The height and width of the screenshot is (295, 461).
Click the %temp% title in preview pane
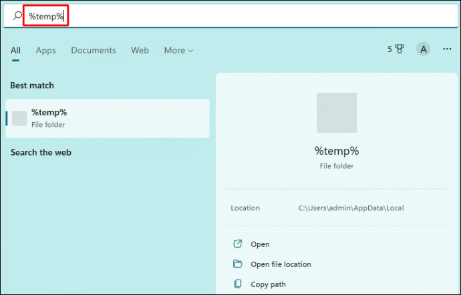337,151
